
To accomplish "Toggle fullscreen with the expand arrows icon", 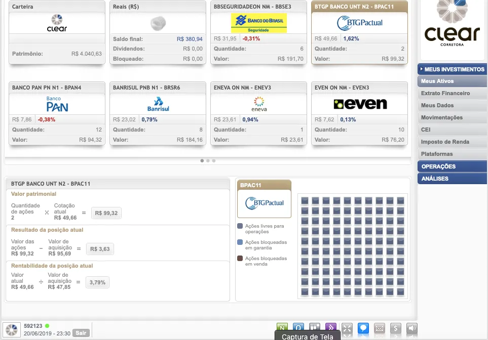I will (x=347, y=328).
